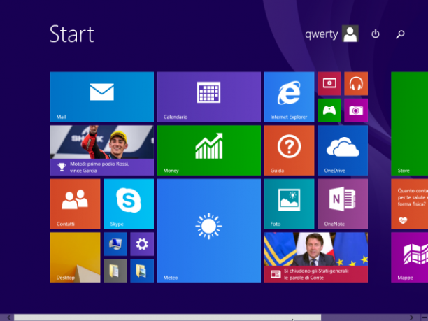The width and height of the screenshot is (428, 321).
Task: Click the scrollbar left arrow
Action: click(x=8, y=318)
